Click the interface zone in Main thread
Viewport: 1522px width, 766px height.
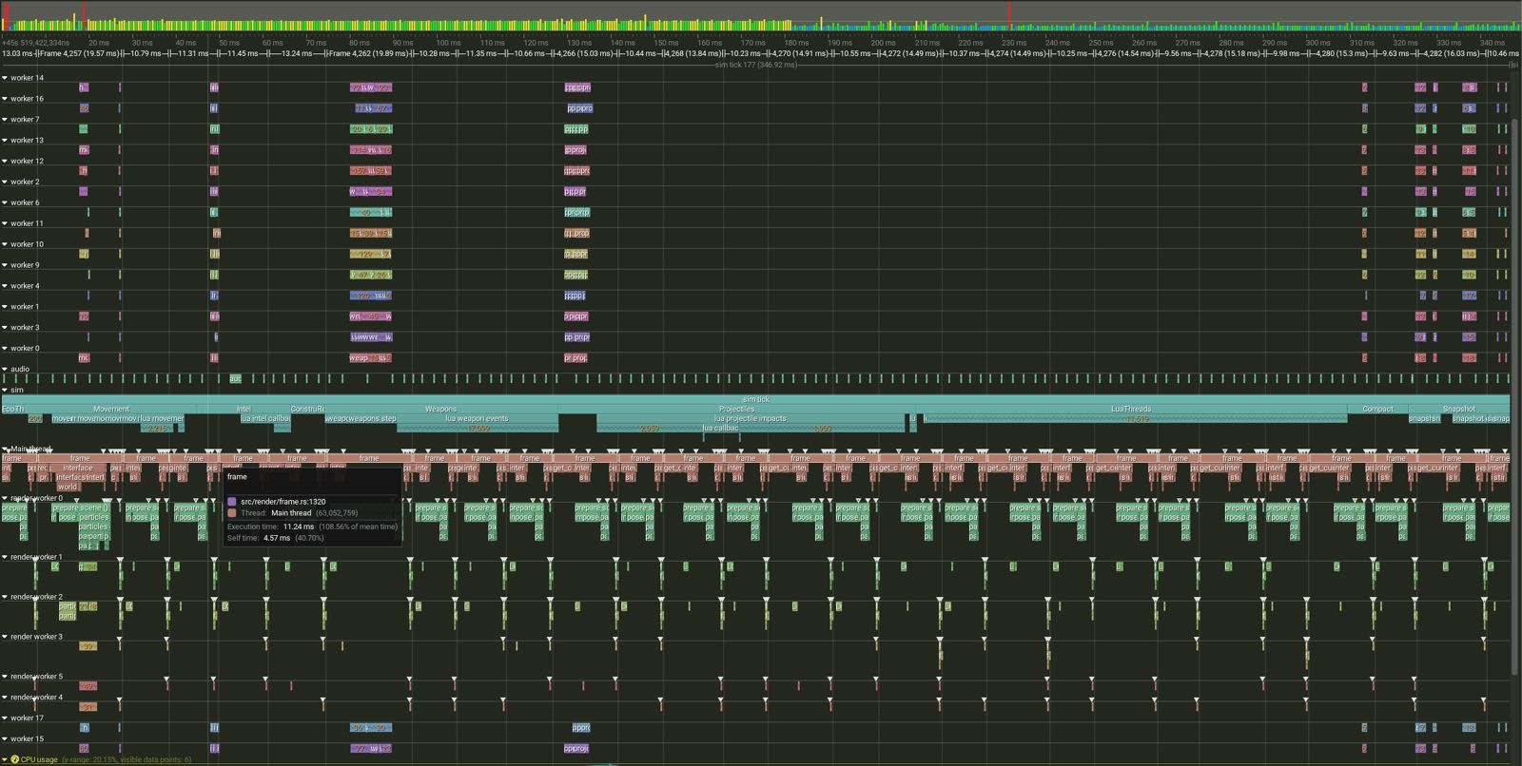pos(78,468)
